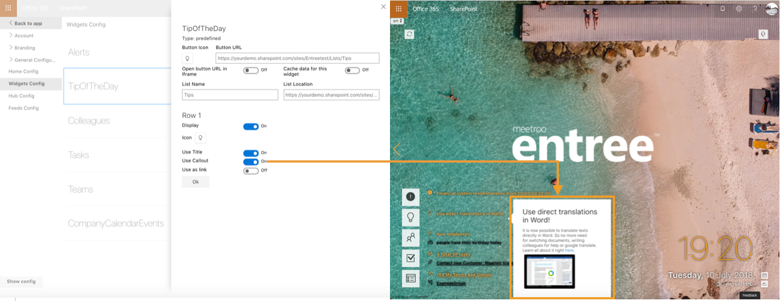Expand the General Configuration section
This screenshot has height=301, width=780.
click(31, 60)
